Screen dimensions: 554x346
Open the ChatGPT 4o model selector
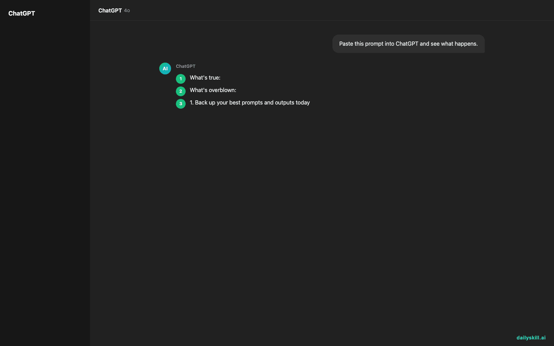pyautogui.click(x=114, y=10)
